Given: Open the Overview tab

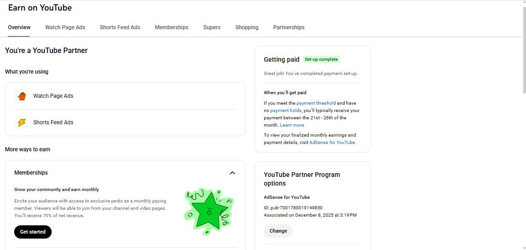Looking at the screenshot, I should [19, 27].
